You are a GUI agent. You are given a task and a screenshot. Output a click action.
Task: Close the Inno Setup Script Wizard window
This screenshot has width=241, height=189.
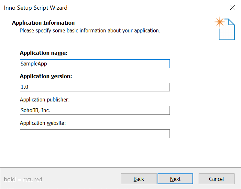tap(233, 7)
